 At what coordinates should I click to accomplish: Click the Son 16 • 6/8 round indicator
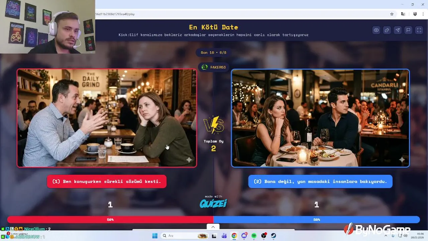(x=213, y=53)
